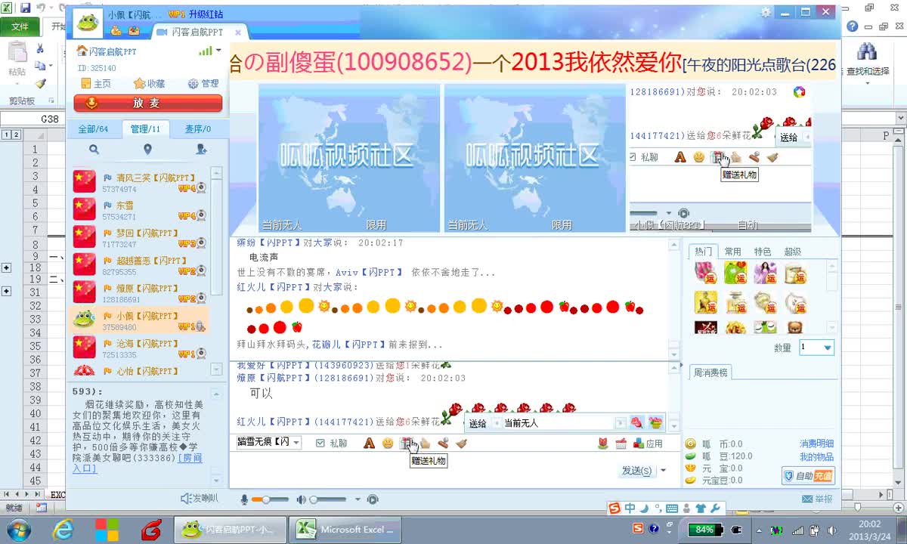The image size is (907, 544).
Task: Select the green apple gift icon
Action: coord(735,273)
